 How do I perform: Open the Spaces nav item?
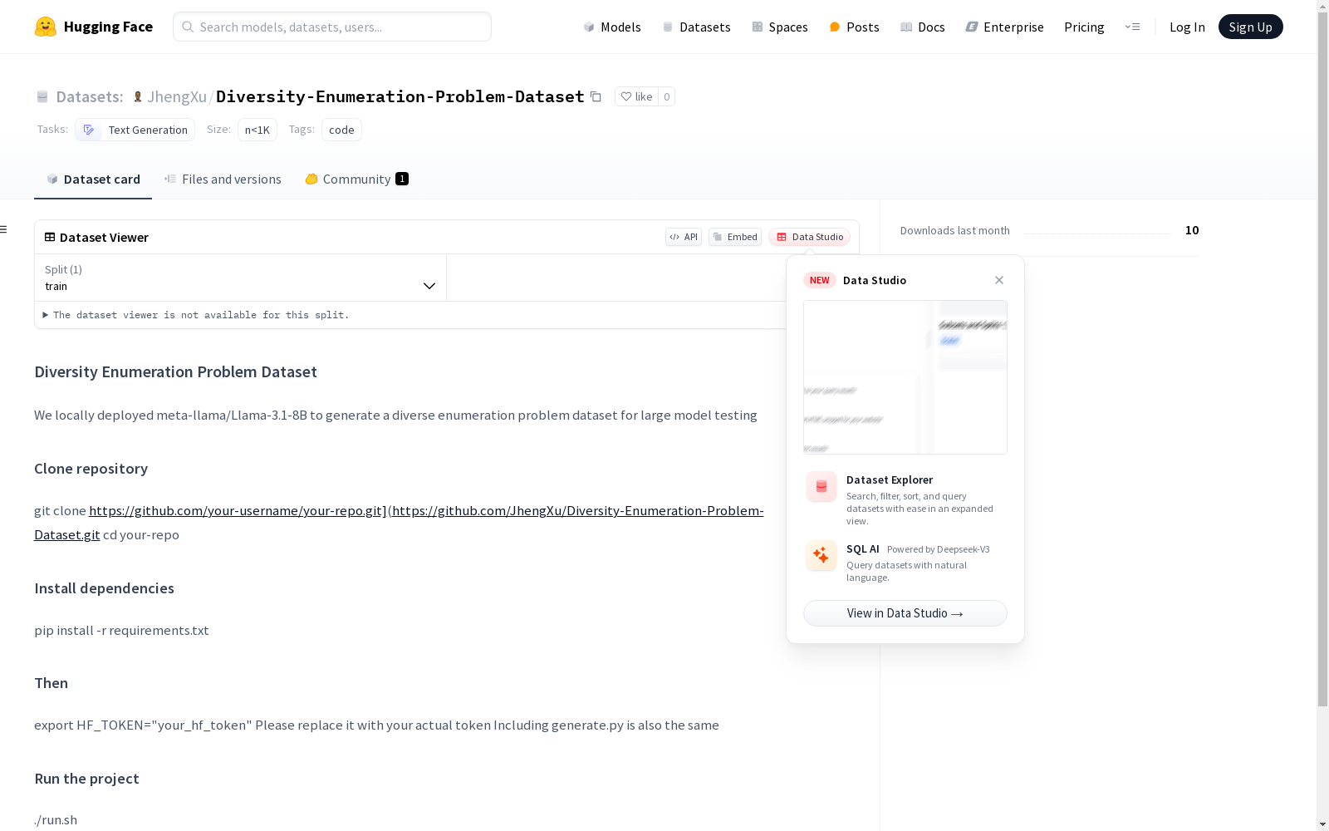tap(780, 27)
